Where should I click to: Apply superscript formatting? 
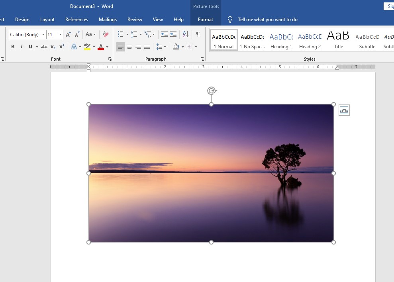[x=61, y=47]
